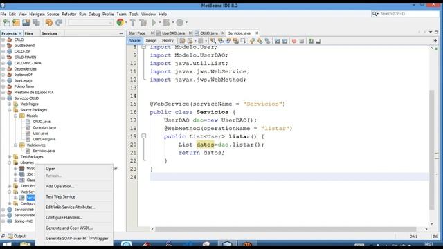Screen dimensions: 443x249
Task: Switch to the Services panel tab
Action: [x=49, y=33]
